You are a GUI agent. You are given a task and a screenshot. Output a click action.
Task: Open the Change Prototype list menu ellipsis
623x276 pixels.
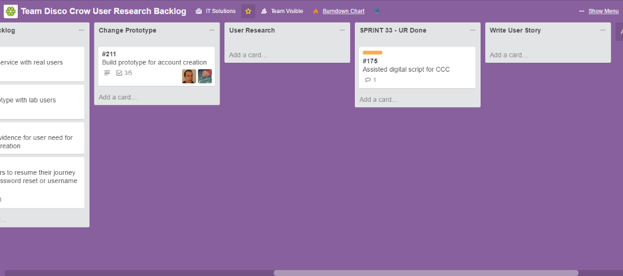pos(212,30)
